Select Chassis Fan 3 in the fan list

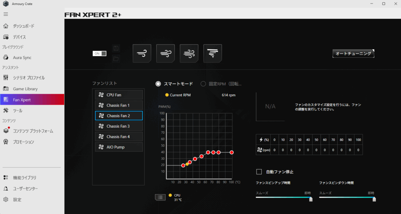[119, 126]
